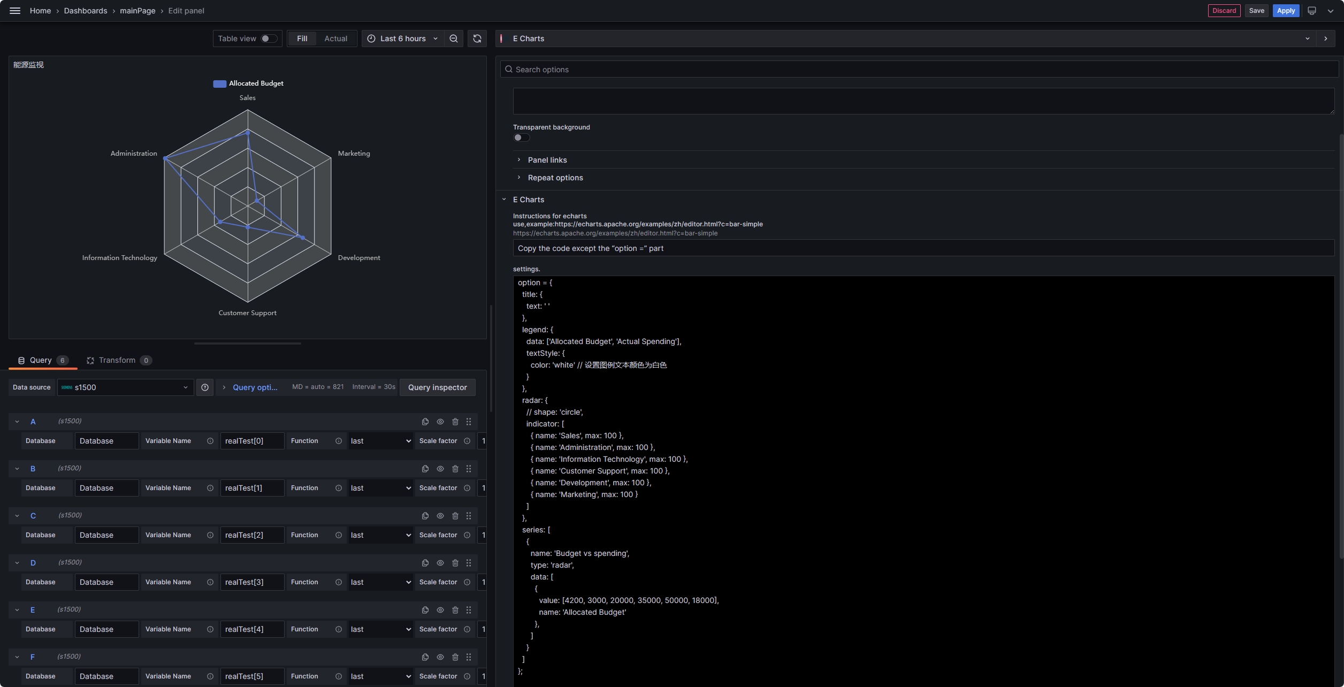This screenshot has width=1344, height=687.
Task: Open the Function dropdown for query A
Action: [x=380, y=441]
